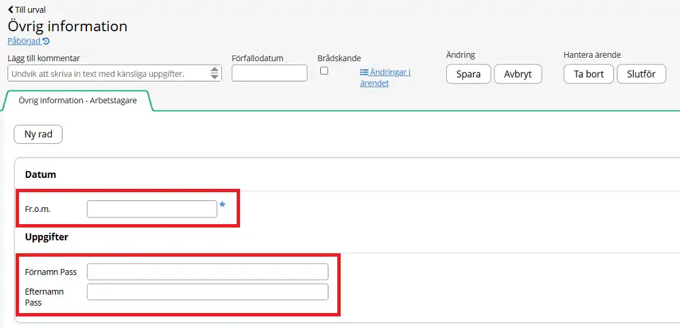Add a row with Ny rad

(38, 134)
